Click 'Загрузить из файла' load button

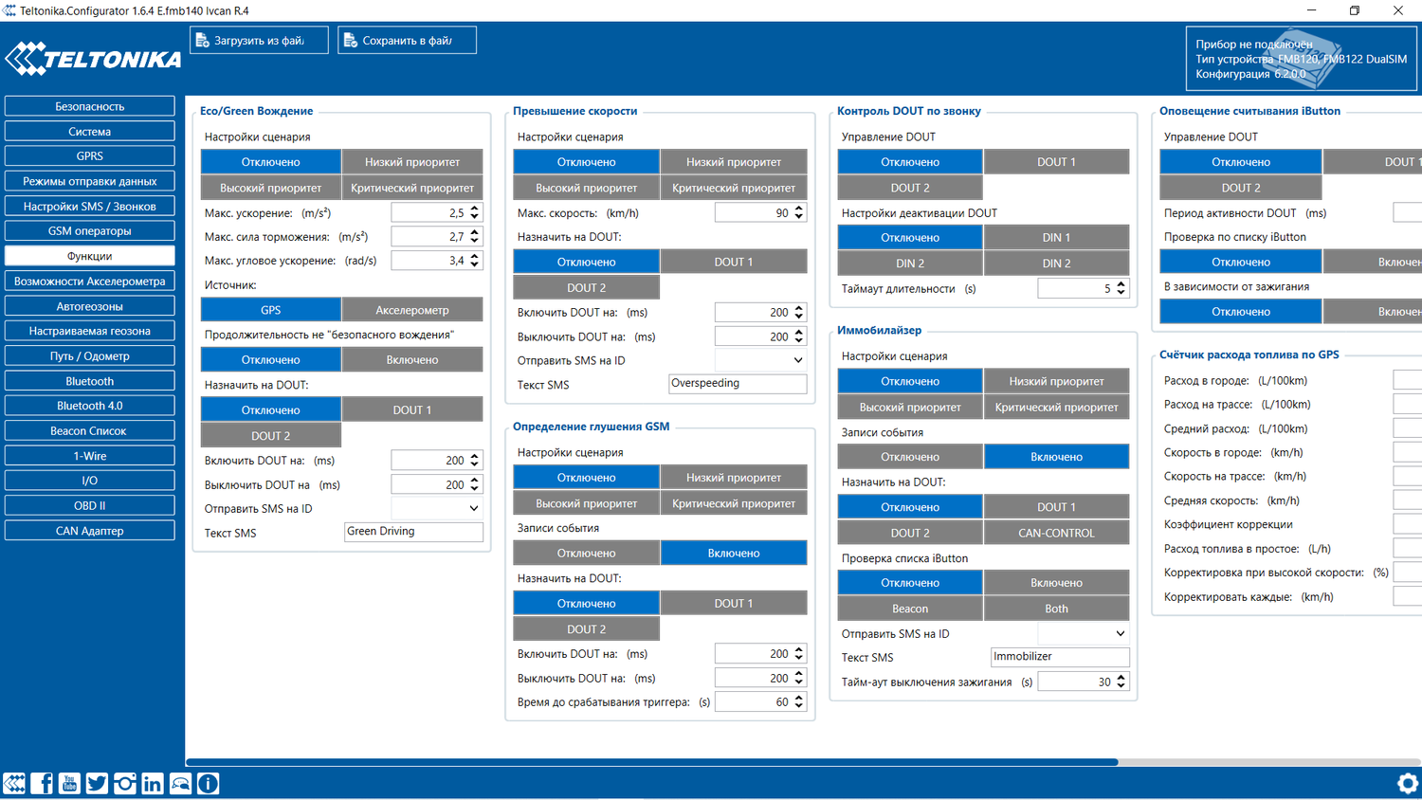coord(259,40)
